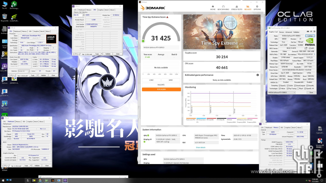This screenshot has height=183, width=326.
Task: Click GPU-Z screenshot camera icon
Action: click(x=308, y=32)
